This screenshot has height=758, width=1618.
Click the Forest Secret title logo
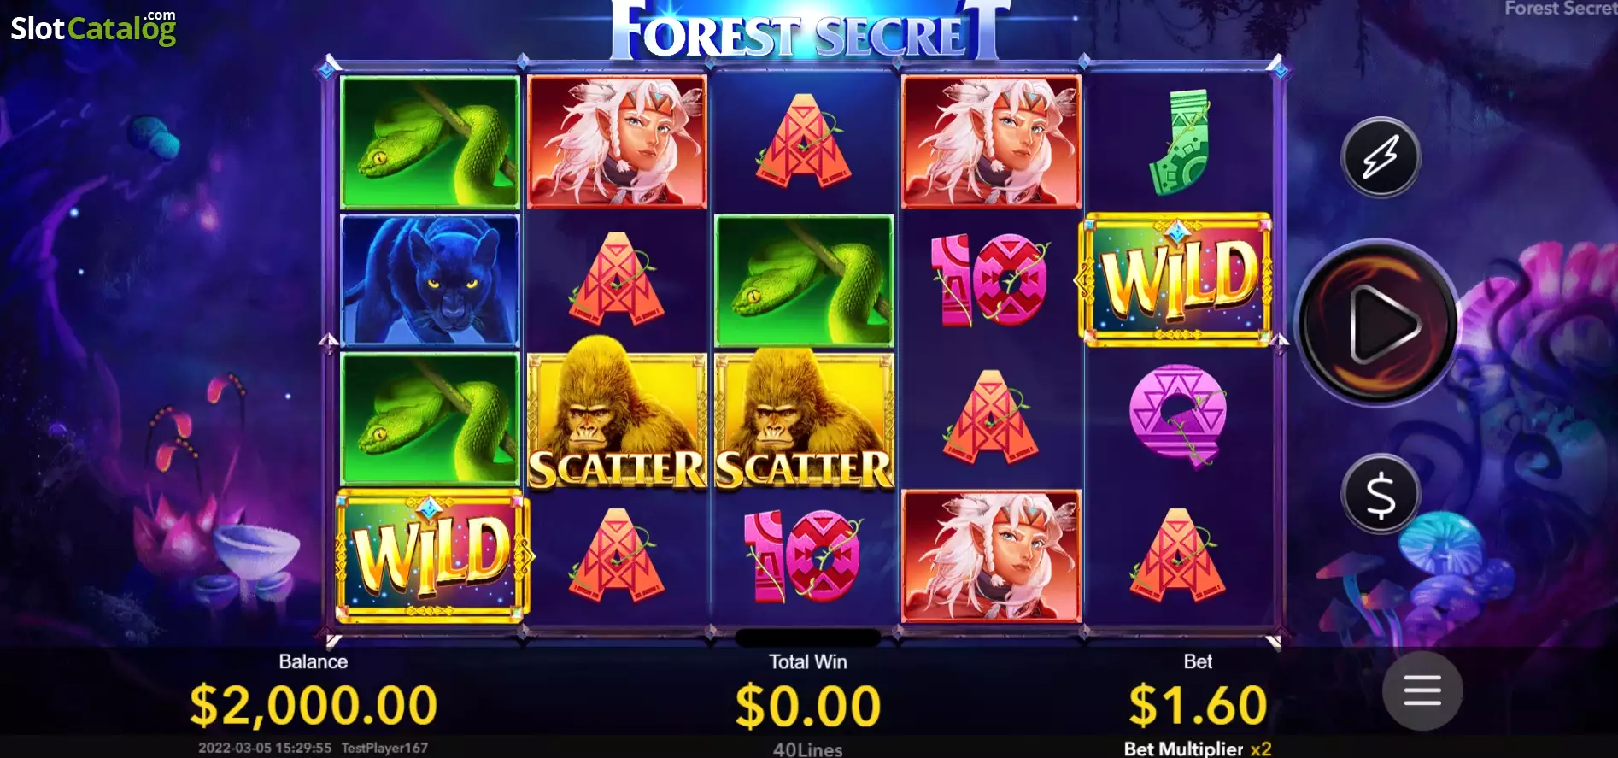click(x=810, y=31)
